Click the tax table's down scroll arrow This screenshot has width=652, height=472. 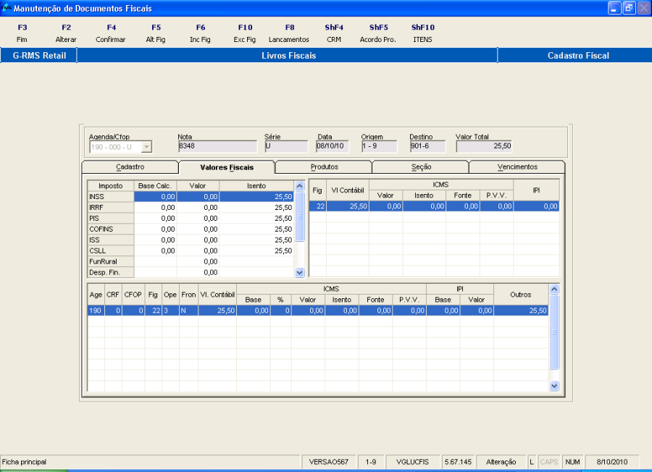tap(299, 273)
